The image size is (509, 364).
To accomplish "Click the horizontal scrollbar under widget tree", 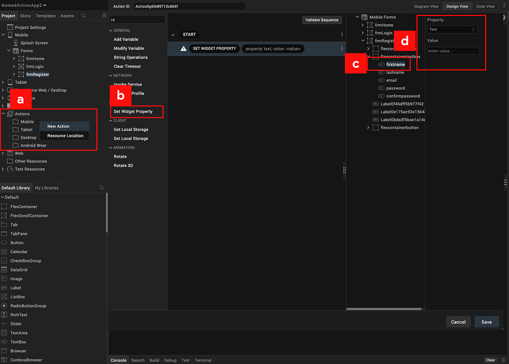I will point(384,309).
